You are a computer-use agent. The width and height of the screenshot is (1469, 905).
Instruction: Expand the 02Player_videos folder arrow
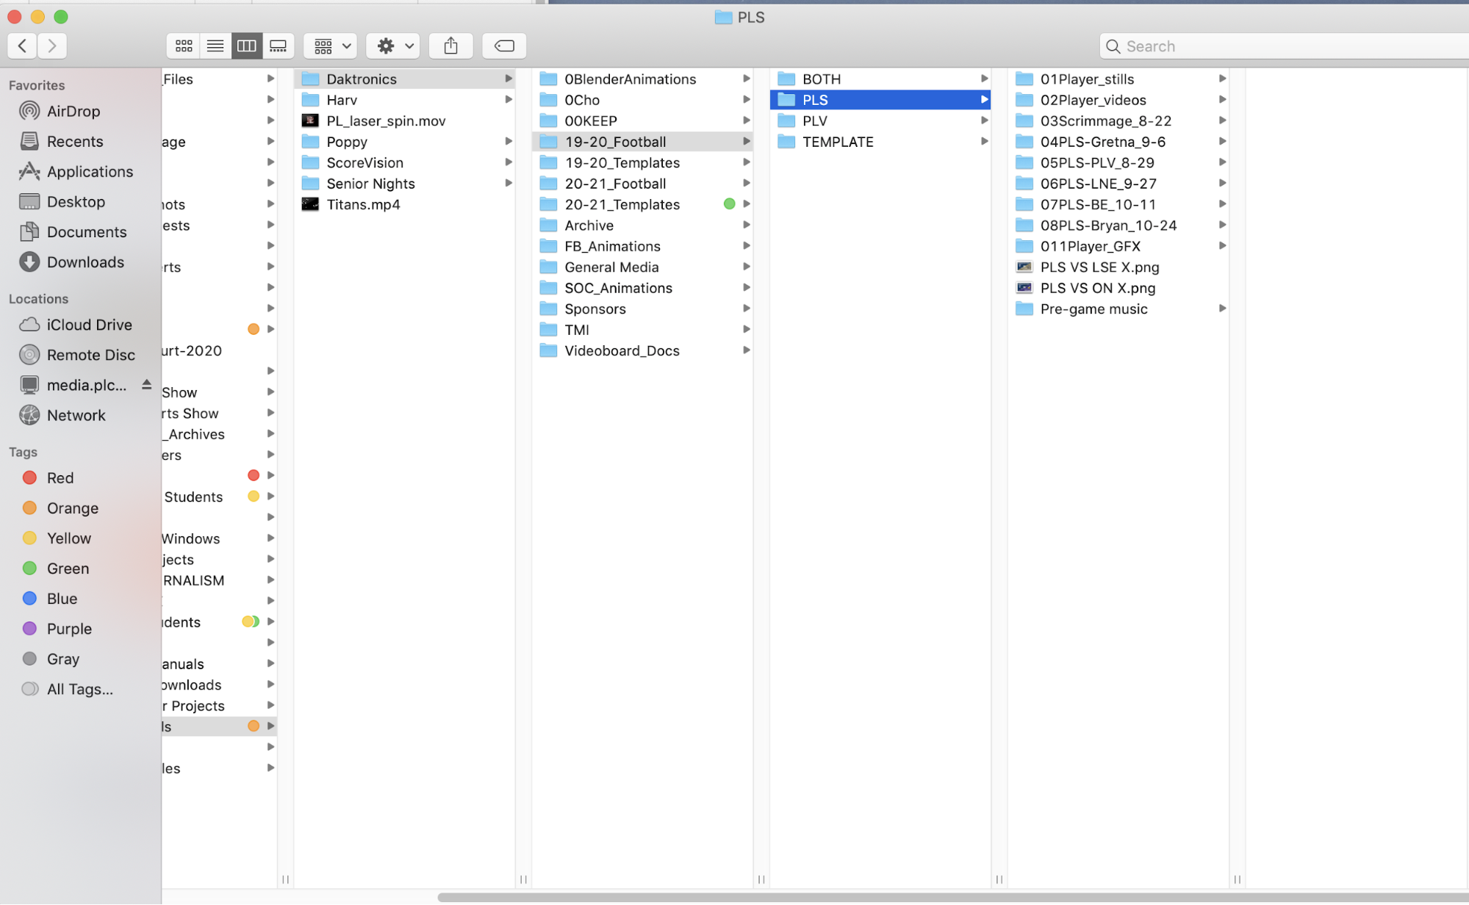1222,99
